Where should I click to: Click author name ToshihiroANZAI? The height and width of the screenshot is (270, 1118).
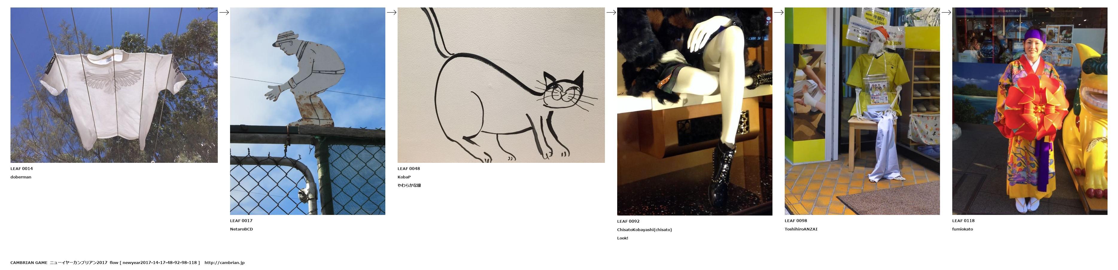click(801, 229)
